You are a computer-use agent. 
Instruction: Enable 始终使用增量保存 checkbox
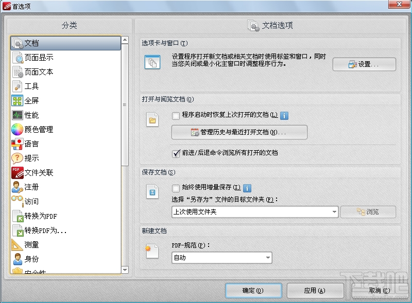point(176,188)
